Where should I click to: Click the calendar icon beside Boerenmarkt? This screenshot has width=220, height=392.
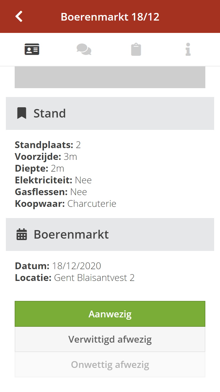(x=22, y=234)
